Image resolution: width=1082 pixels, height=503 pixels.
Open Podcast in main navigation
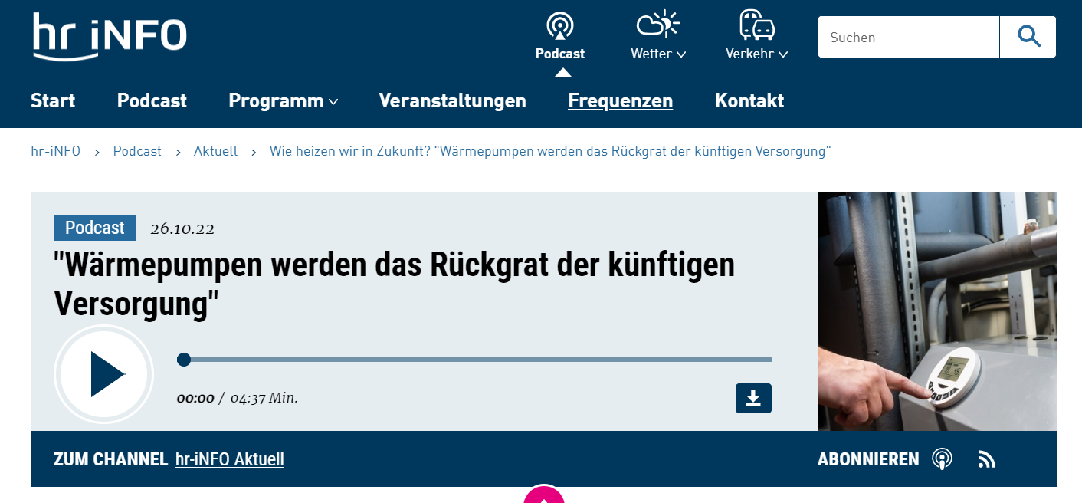pyautogui.click(x=152, y=100)
